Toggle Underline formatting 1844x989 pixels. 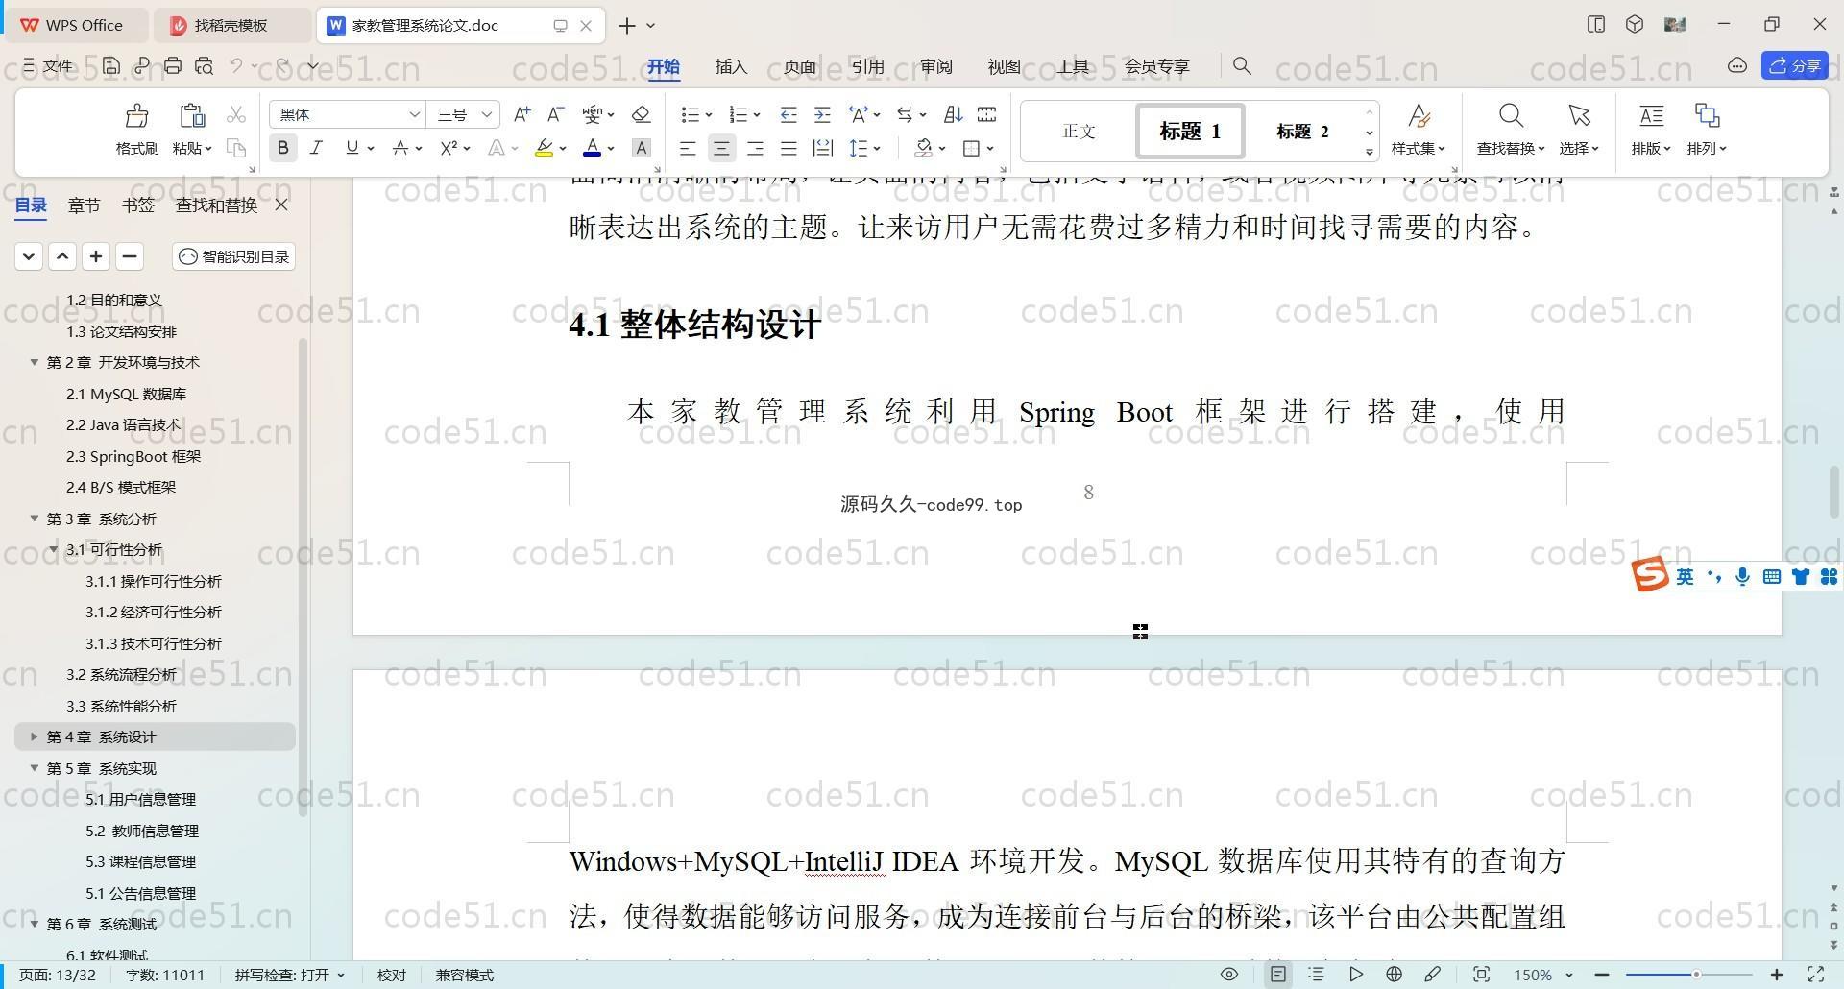(x=352, y=148)
